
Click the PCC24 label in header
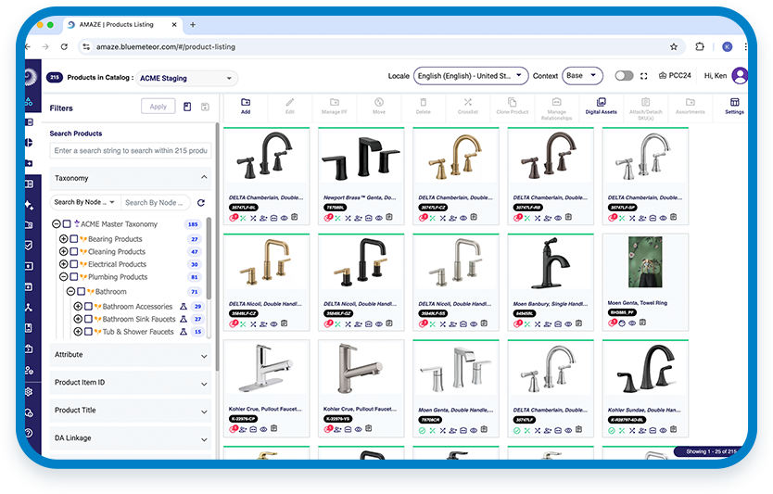(675, 75)
